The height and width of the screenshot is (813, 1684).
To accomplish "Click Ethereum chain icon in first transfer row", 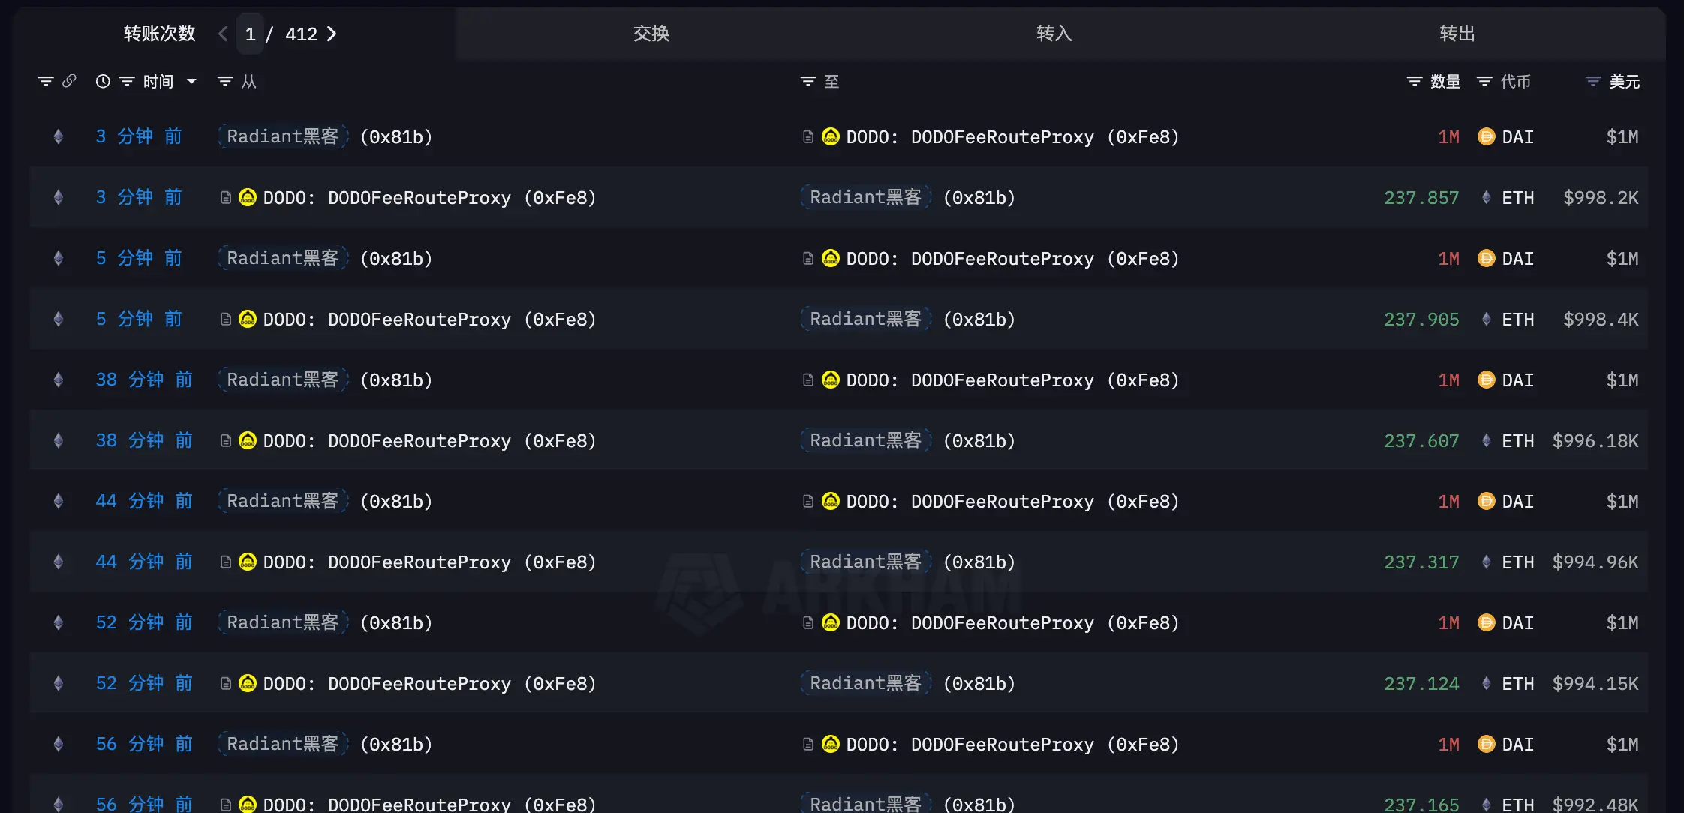I will [58, 136].
